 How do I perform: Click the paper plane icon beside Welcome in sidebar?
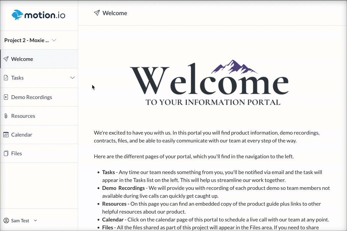pos(6,59)
